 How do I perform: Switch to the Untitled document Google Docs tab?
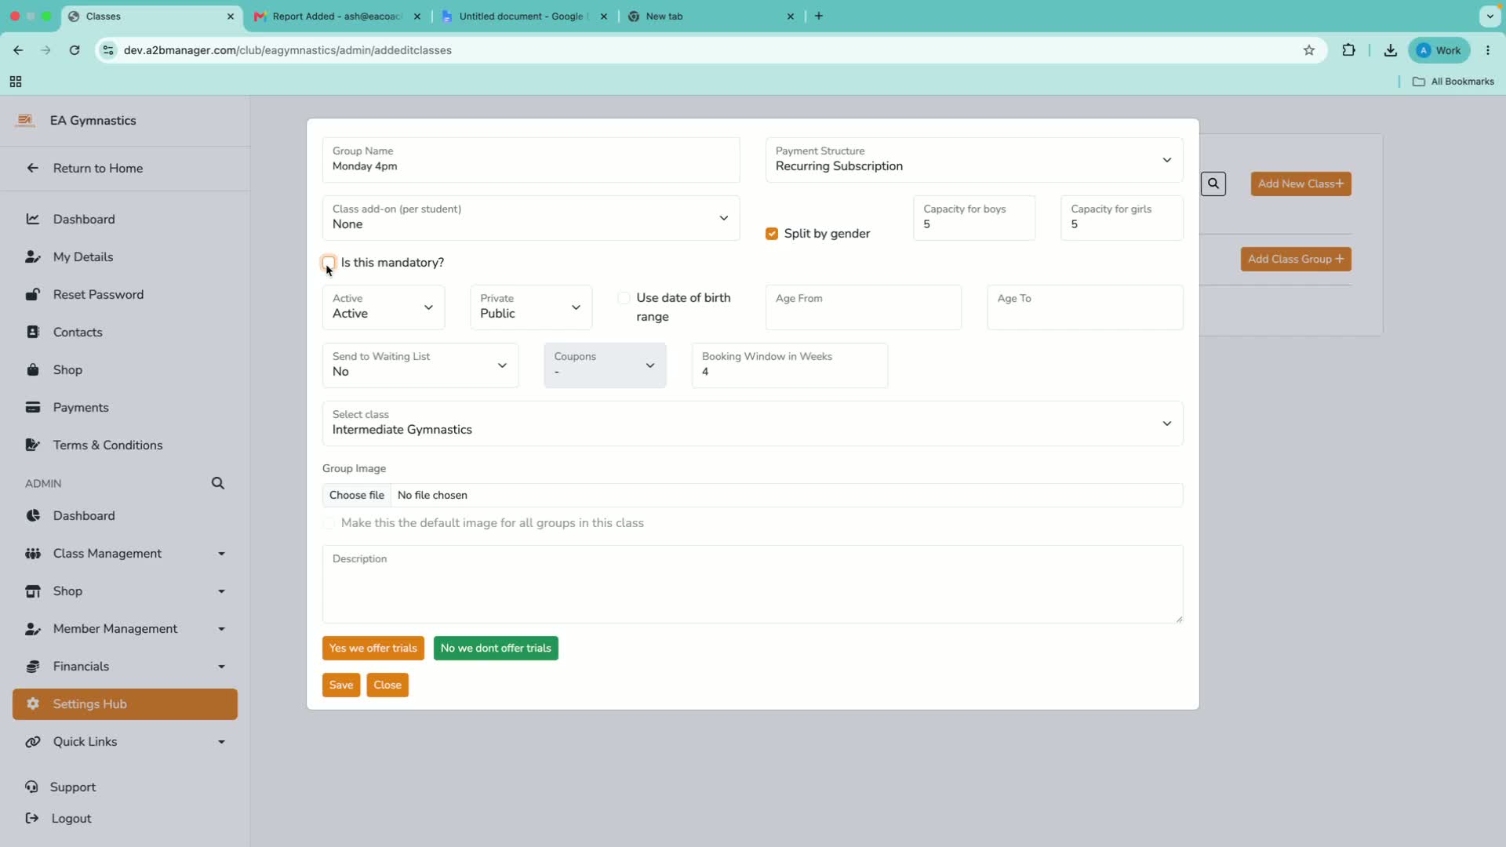click(x=524, y=16)
